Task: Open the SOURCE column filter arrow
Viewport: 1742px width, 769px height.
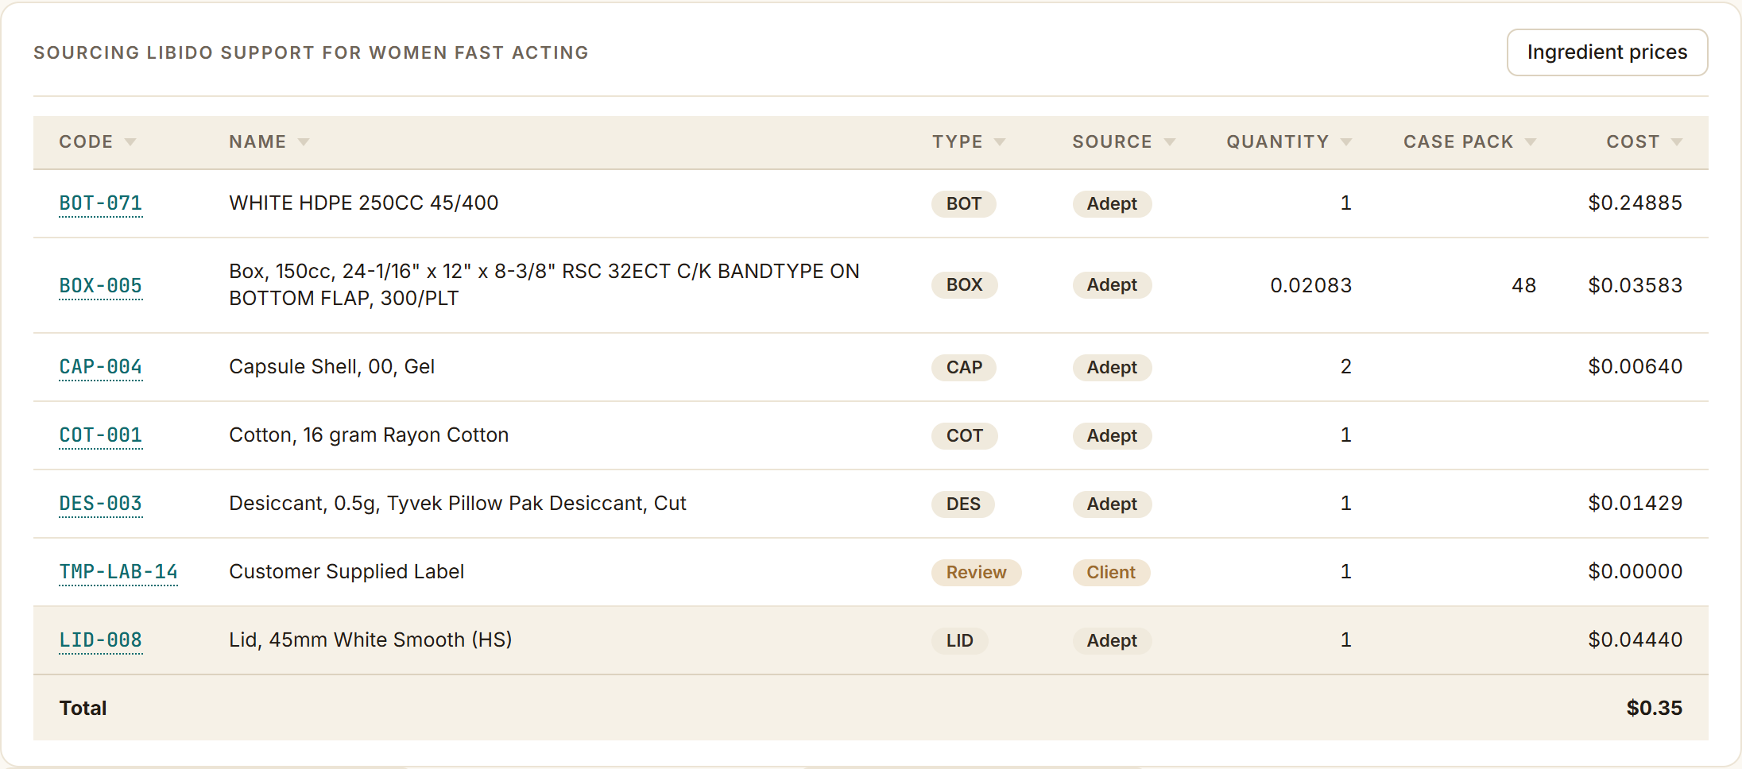Action: click(1170, 142)
